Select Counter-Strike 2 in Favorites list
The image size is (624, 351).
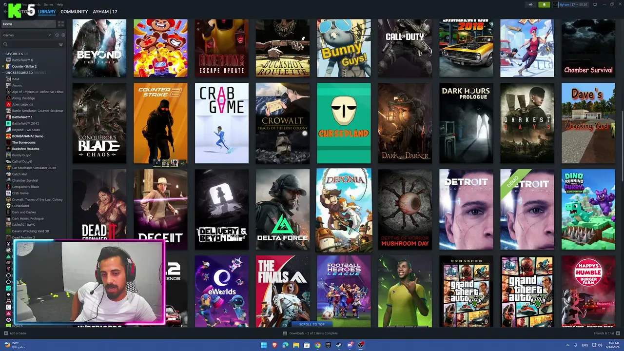tap(24, 66)
